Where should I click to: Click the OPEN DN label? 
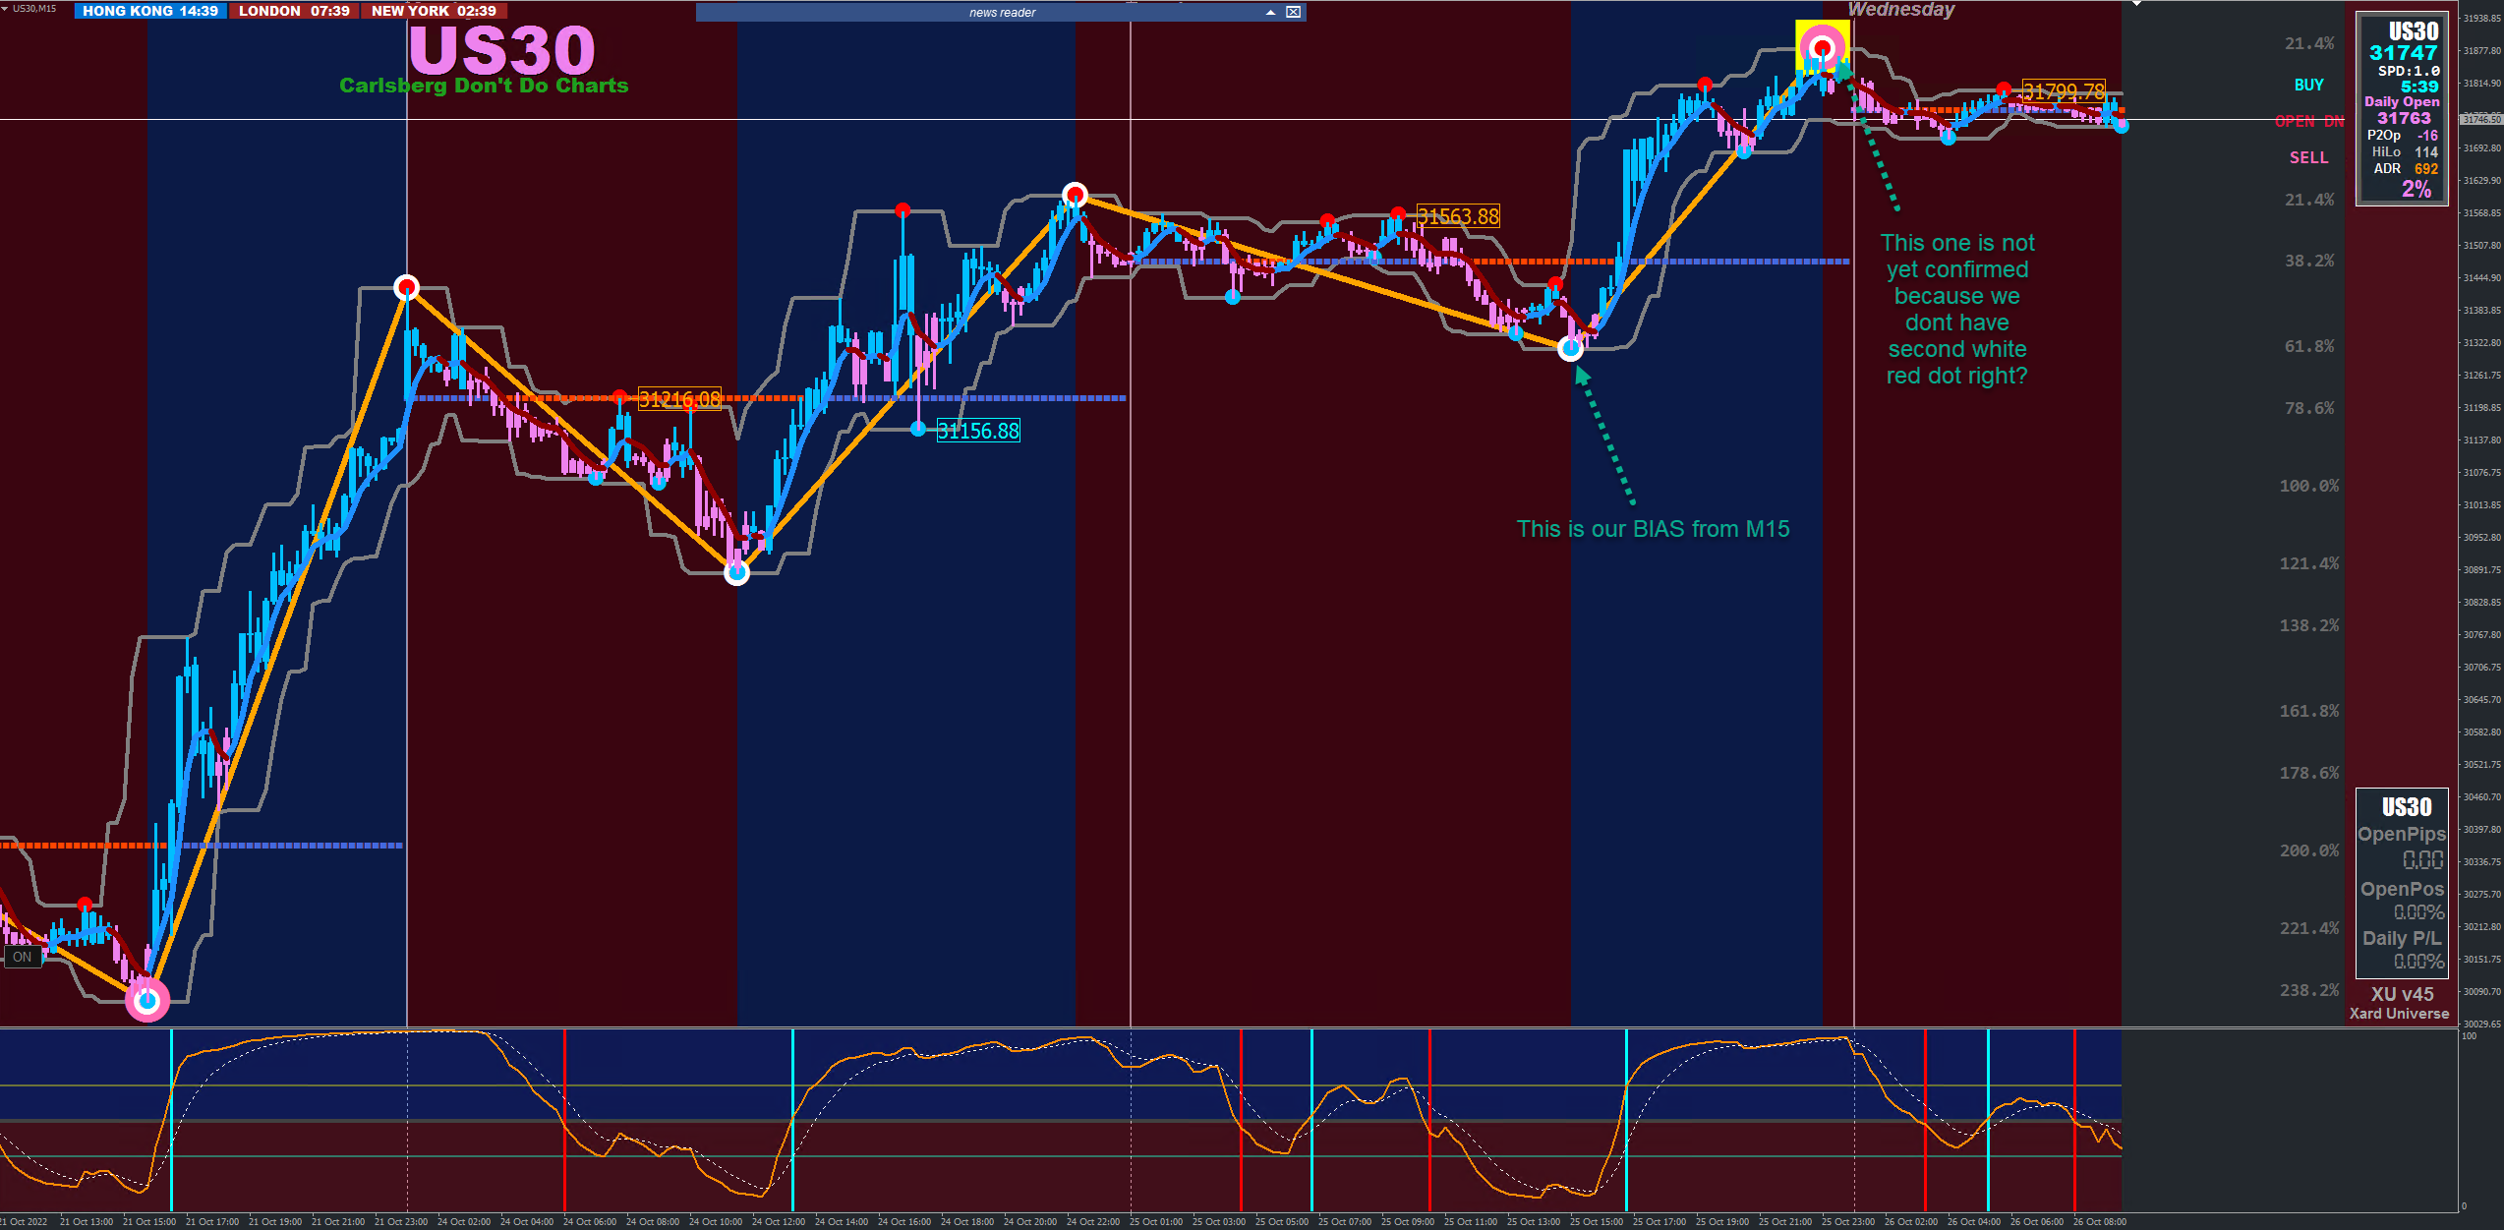[x=2308, y=121]
